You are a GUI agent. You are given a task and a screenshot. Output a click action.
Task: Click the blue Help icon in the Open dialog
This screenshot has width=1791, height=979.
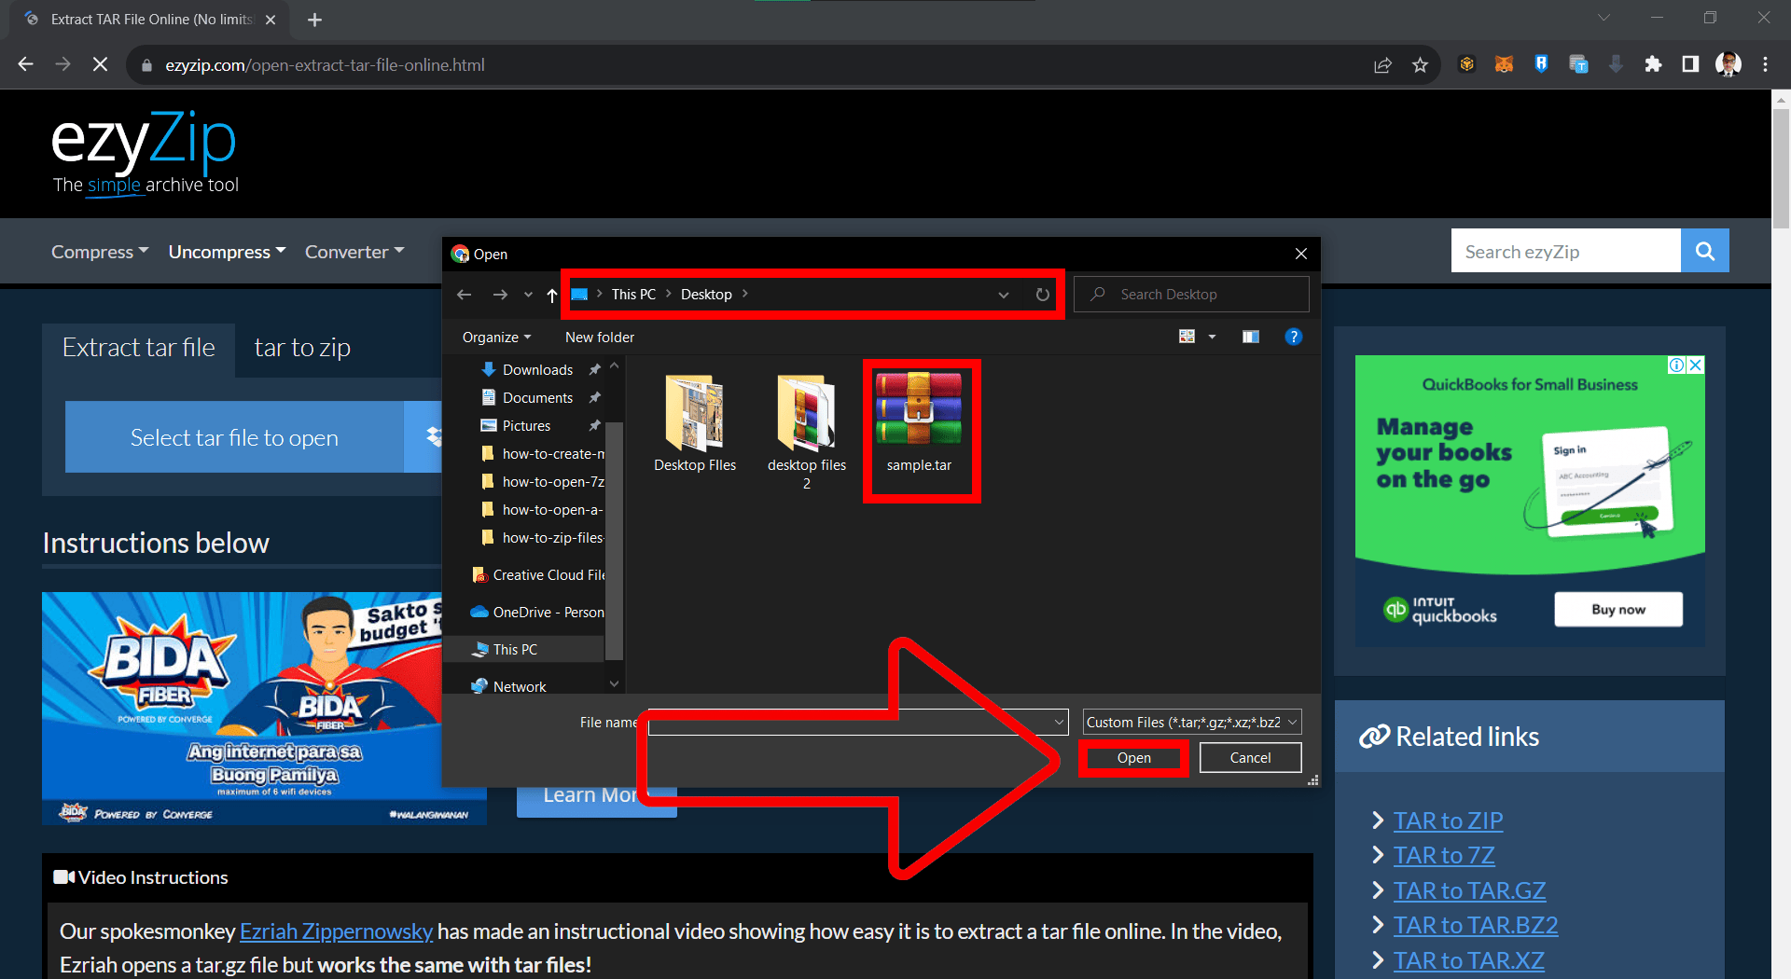point(1294,337)
